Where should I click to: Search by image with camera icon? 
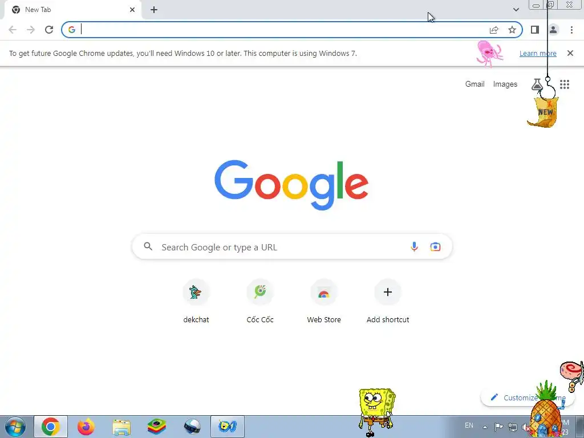[x=435, y=246]
